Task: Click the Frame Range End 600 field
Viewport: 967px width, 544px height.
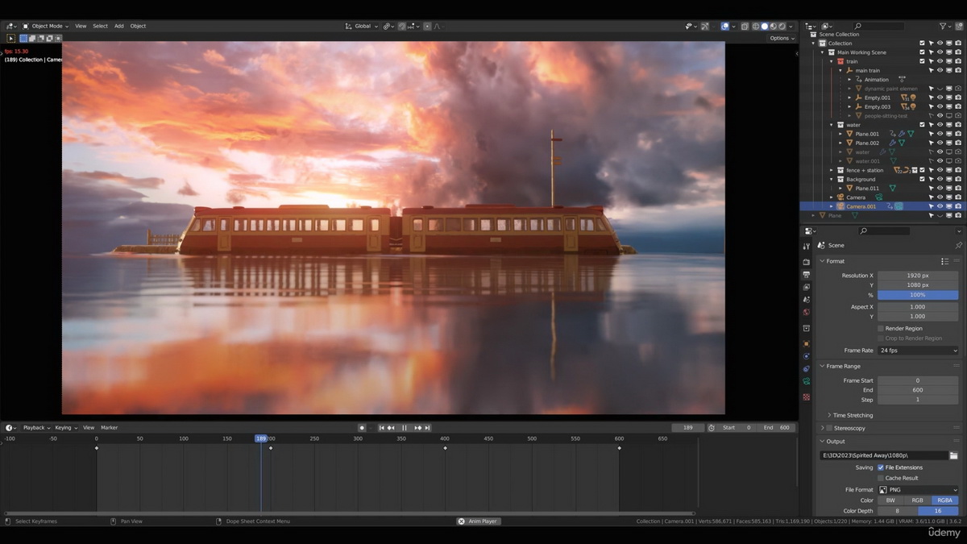Action: pyautogui.click(x=918, y=390)
